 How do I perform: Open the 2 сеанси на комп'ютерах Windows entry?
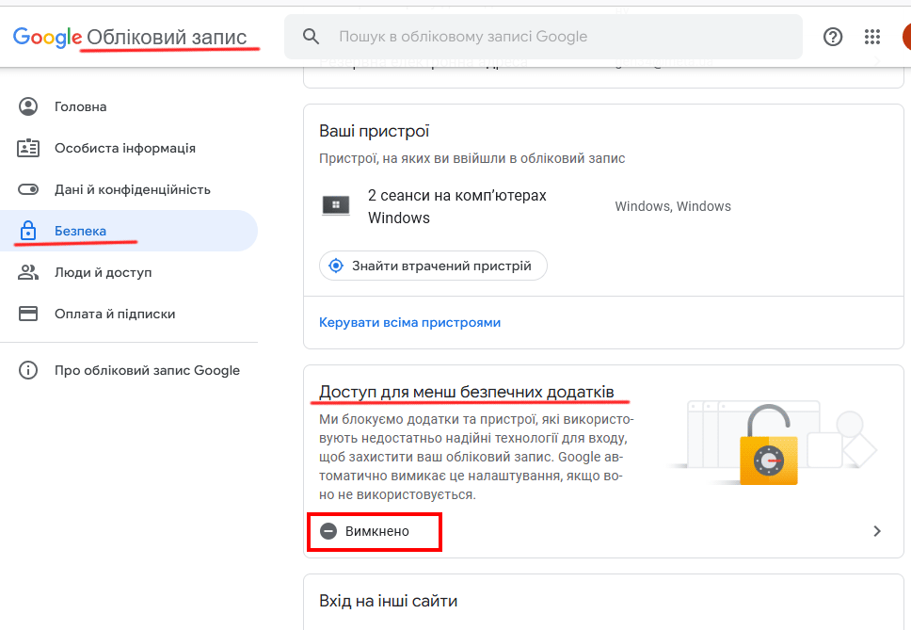(x=456, y=206)
